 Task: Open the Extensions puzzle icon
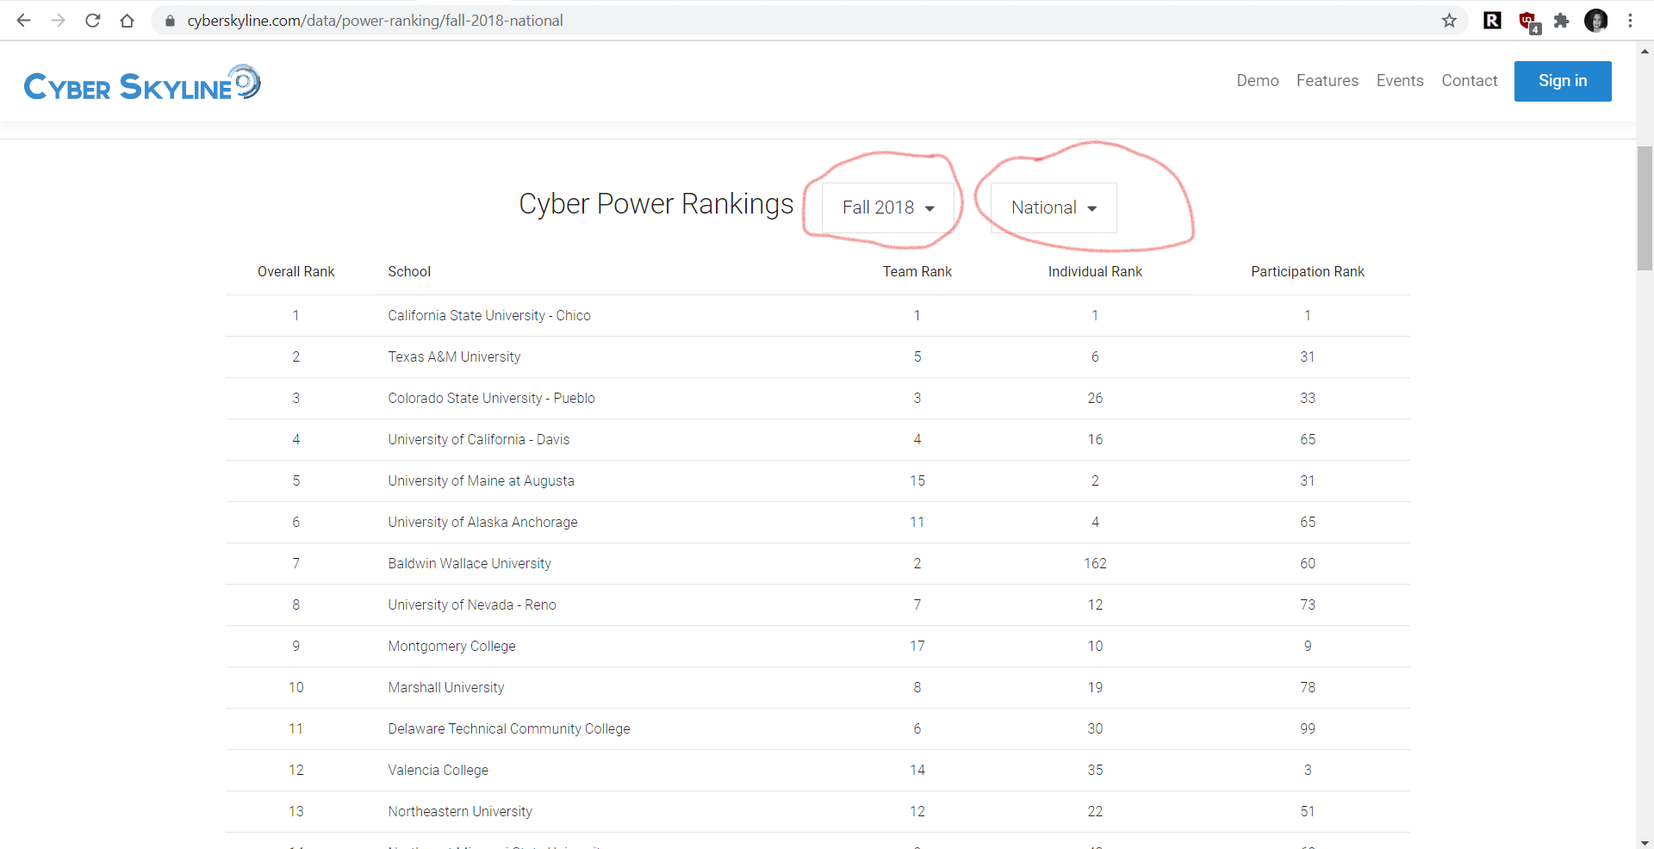tap(1562, 21)
